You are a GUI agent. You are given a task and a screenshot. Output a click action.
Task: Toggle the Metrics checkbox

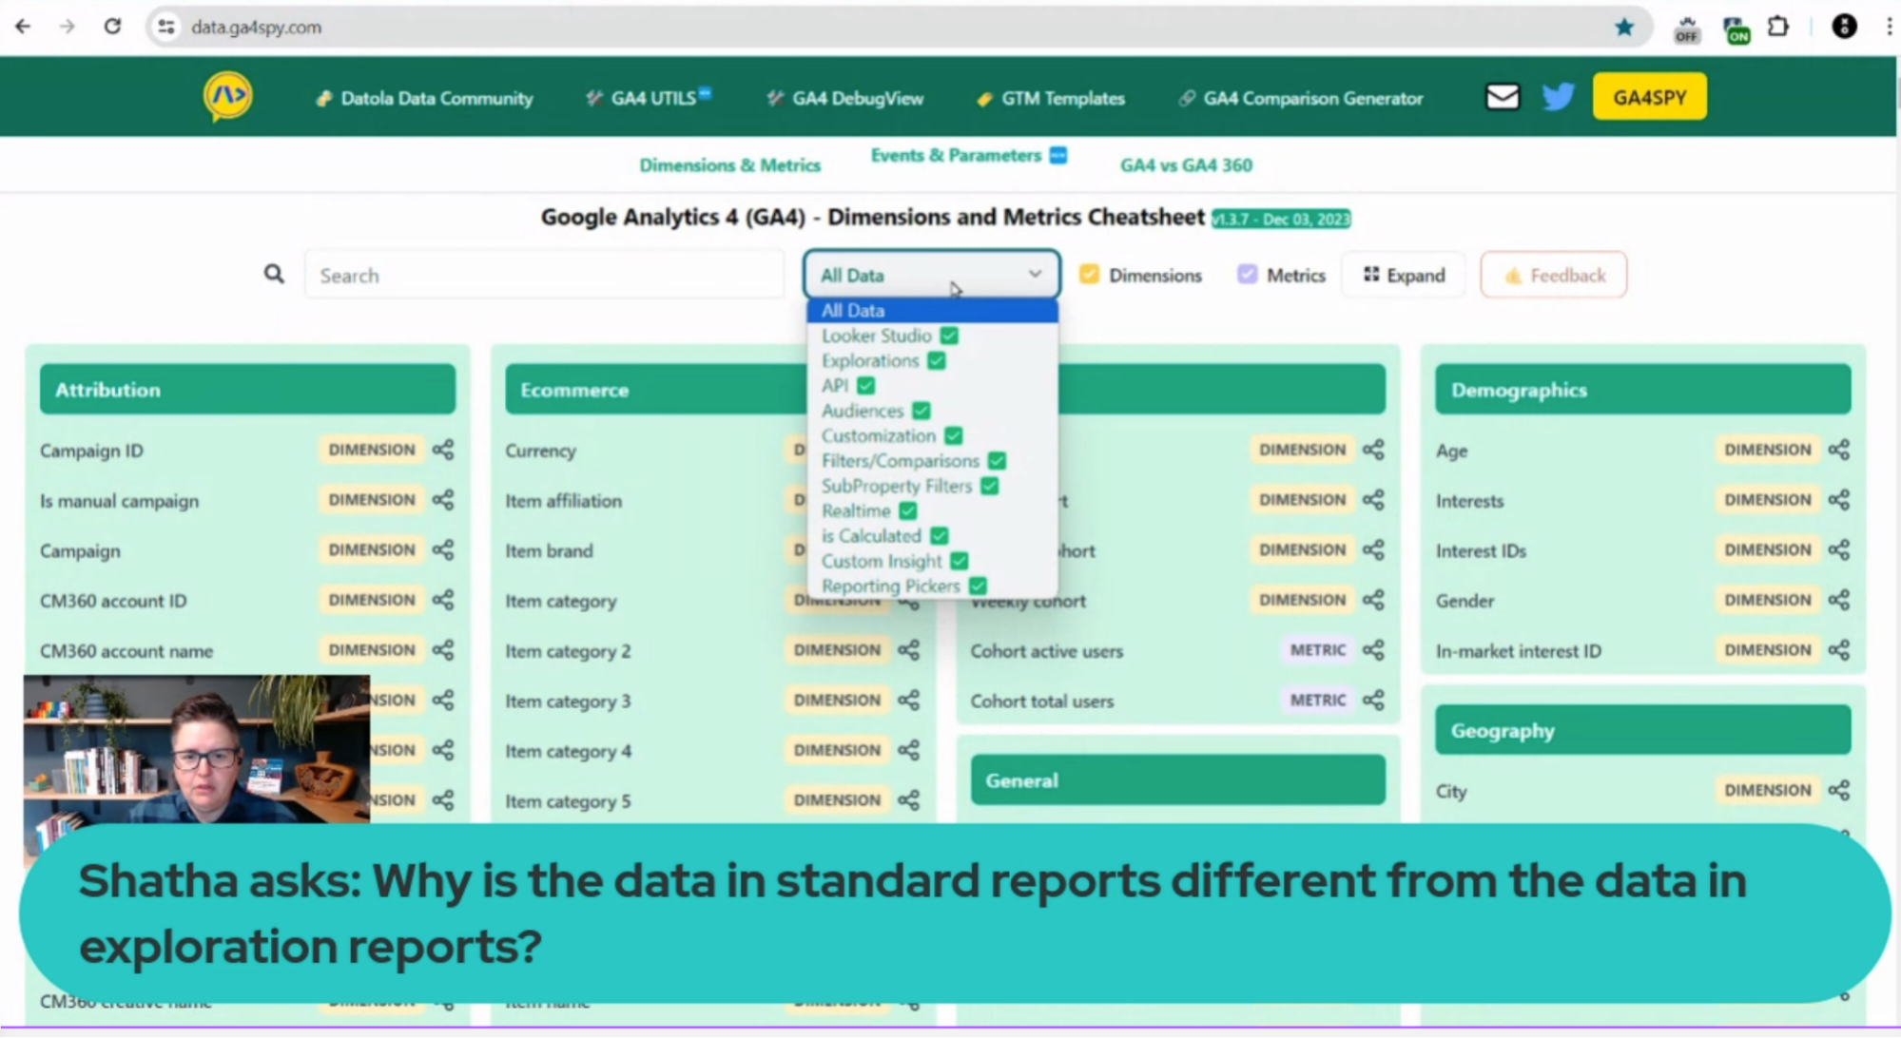click(x=1248, y=275)
